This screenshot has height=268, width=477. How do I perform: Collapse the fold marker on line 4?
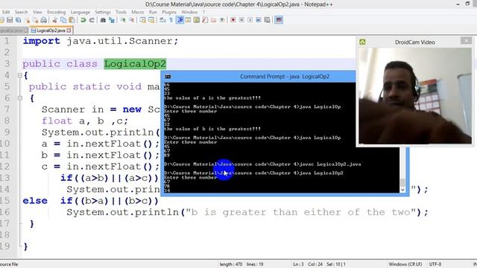pos(20,75)
